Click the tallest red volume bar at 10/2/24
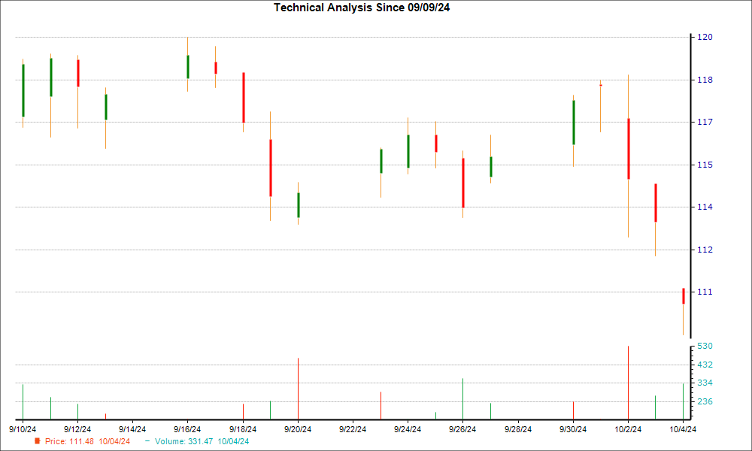Viewport: 752px width, 451px height. (628, 383)
